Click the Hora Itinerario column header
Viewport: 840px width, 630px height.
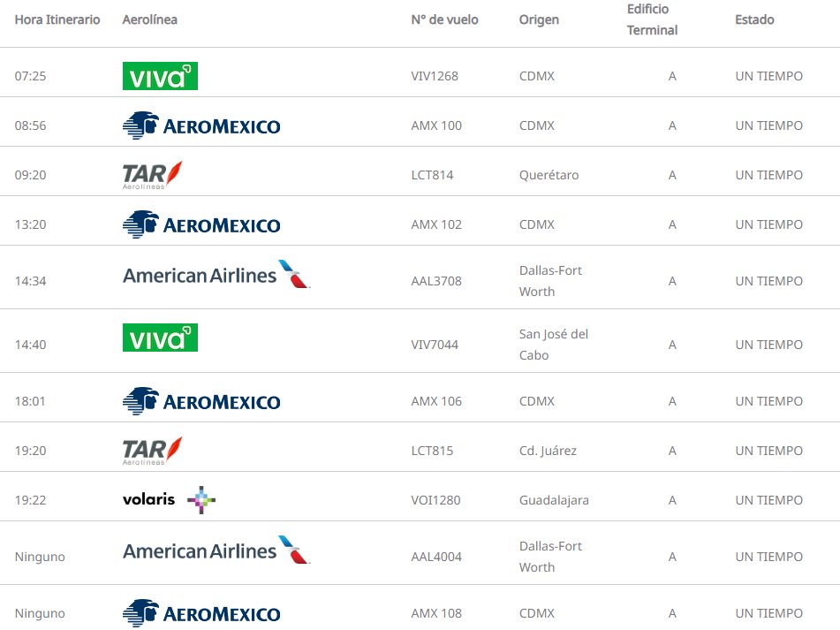point(57,19)
